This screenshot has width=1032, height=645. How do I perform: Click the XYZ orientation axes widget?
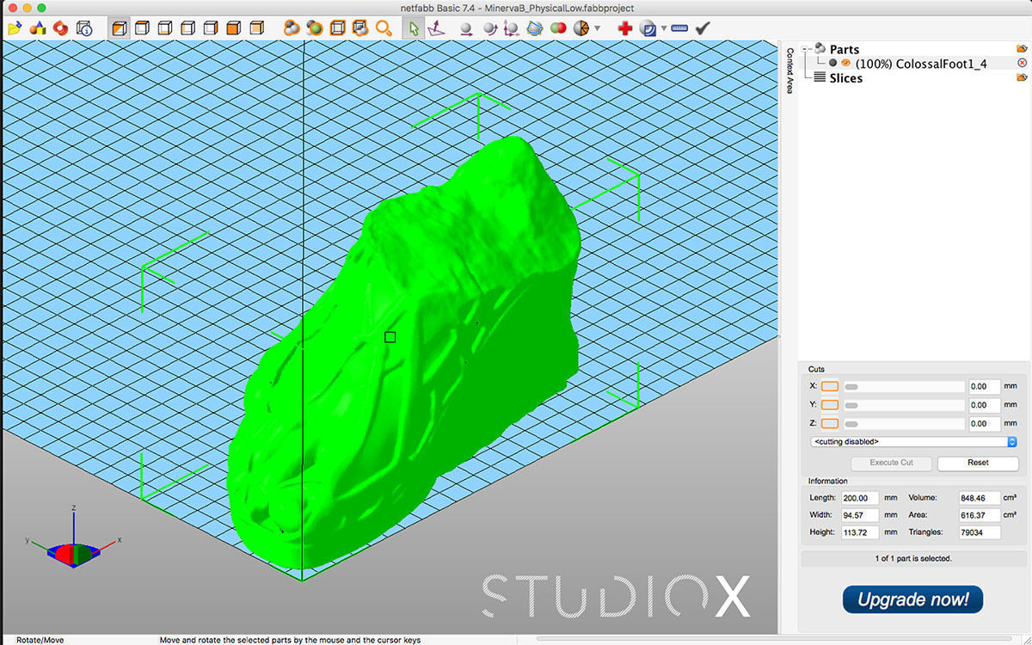point(74,537)
